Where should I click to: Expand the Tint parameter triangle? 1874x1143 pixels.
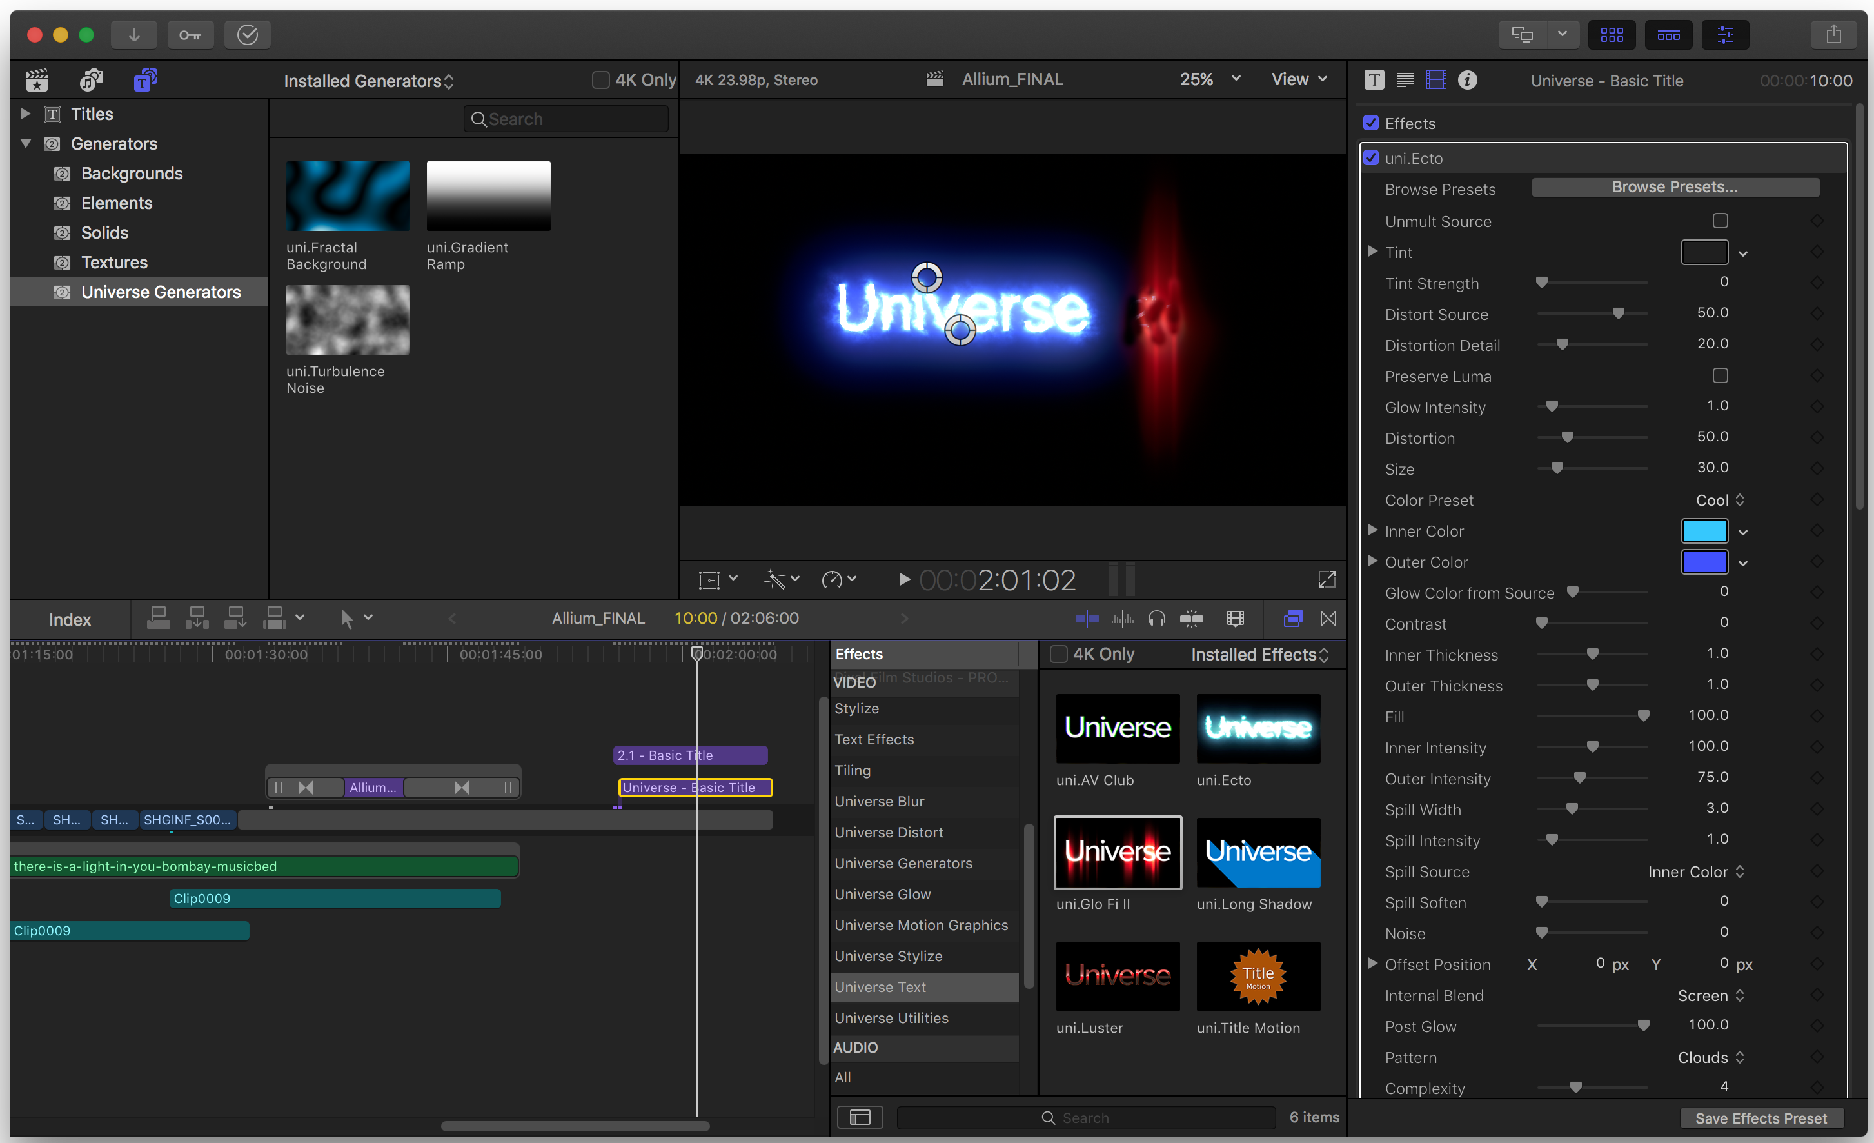point(1372,251)
